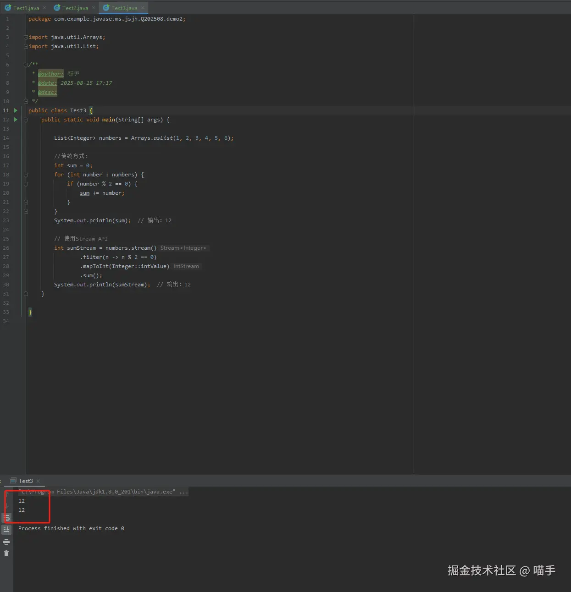Close the Test2.java tab

(94, 8)
